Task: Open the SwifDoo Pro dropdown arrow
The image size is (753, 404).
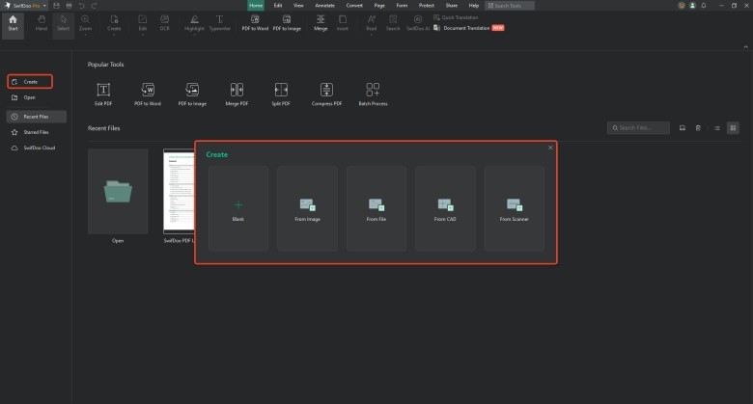Action: tap(44, 6)
